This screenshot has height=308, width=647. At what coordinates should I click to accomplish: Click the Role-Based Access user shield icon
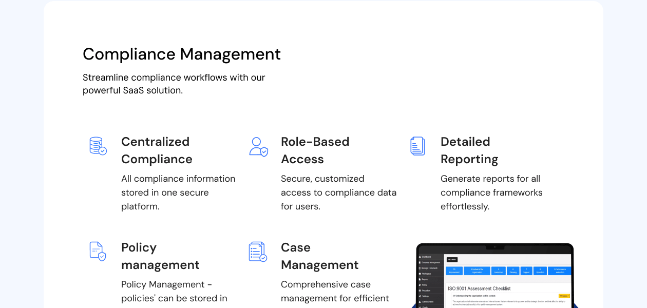[x=258, y=146]
